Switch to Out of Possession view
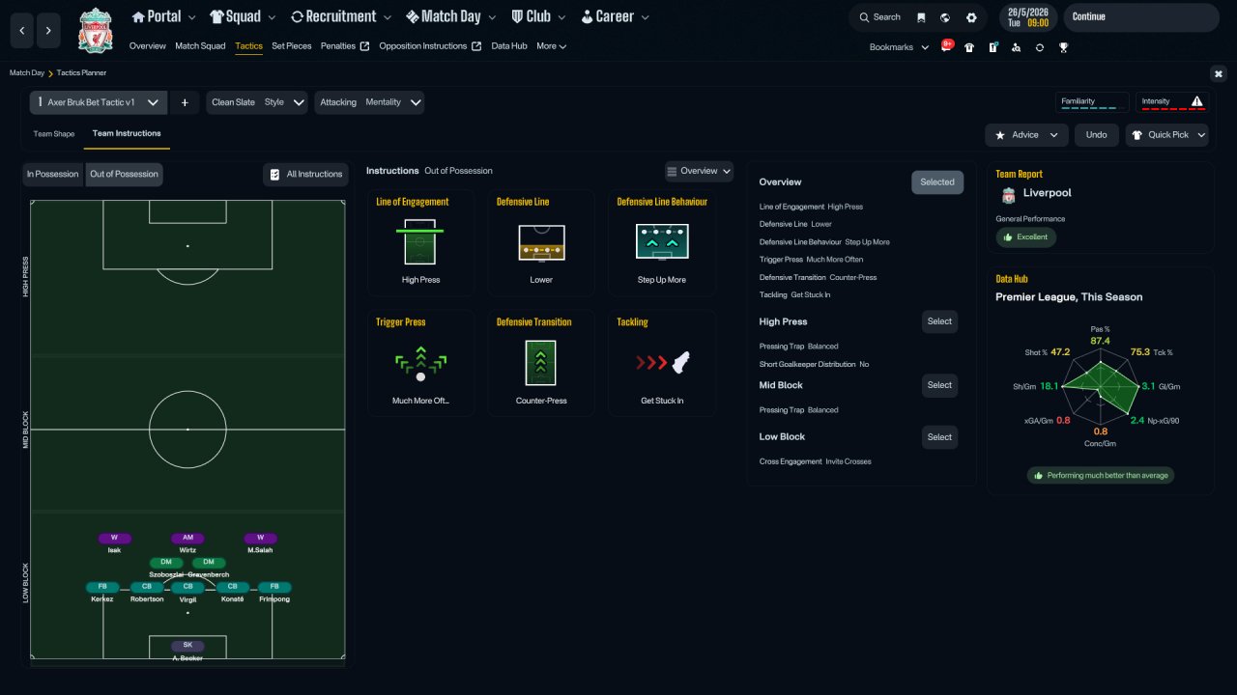 coord(124,174)
